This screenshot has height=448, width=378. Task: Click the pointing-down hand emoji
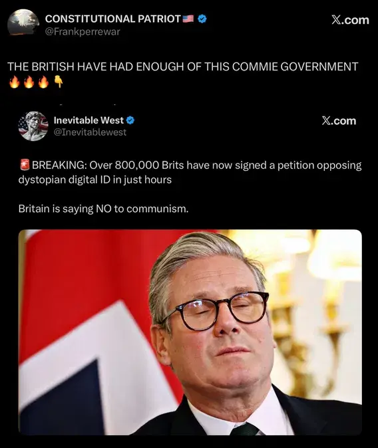(59, 82)
